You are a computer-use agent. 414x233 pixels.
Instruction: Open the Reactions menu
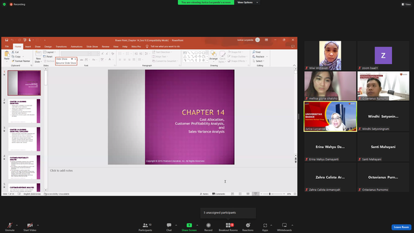tap(248, 227)
